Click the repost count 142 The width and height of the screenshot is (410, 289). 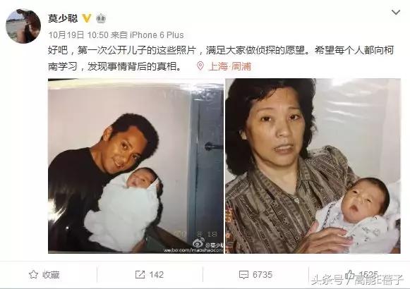point(157,275)
